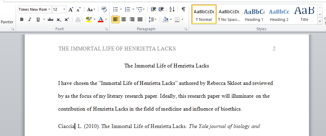The image size is (326, 136).
Task: Decrease the paragraph indent
Action: pos(154,9)
